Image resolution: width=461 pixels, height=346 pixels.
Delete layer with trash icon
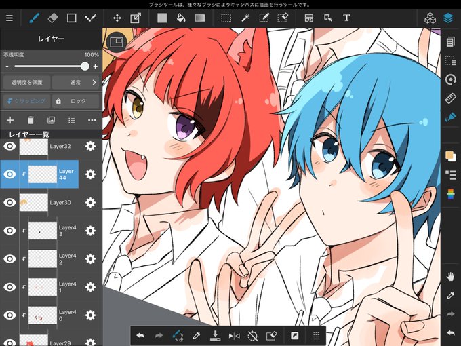[31, 120]
